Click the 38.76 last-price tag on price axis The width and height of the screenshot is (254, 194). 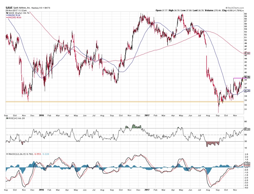click(247, 77)
